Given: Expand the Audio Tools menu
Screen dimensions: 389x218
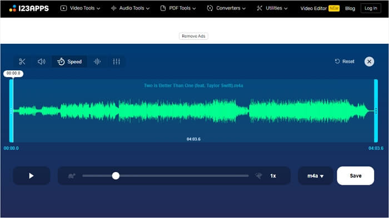Looking at the screenshot, I should [130, 8].
